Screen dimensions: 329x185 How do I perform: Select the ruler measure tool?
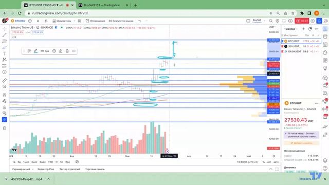pyautogui.click(x=5, y=80)
